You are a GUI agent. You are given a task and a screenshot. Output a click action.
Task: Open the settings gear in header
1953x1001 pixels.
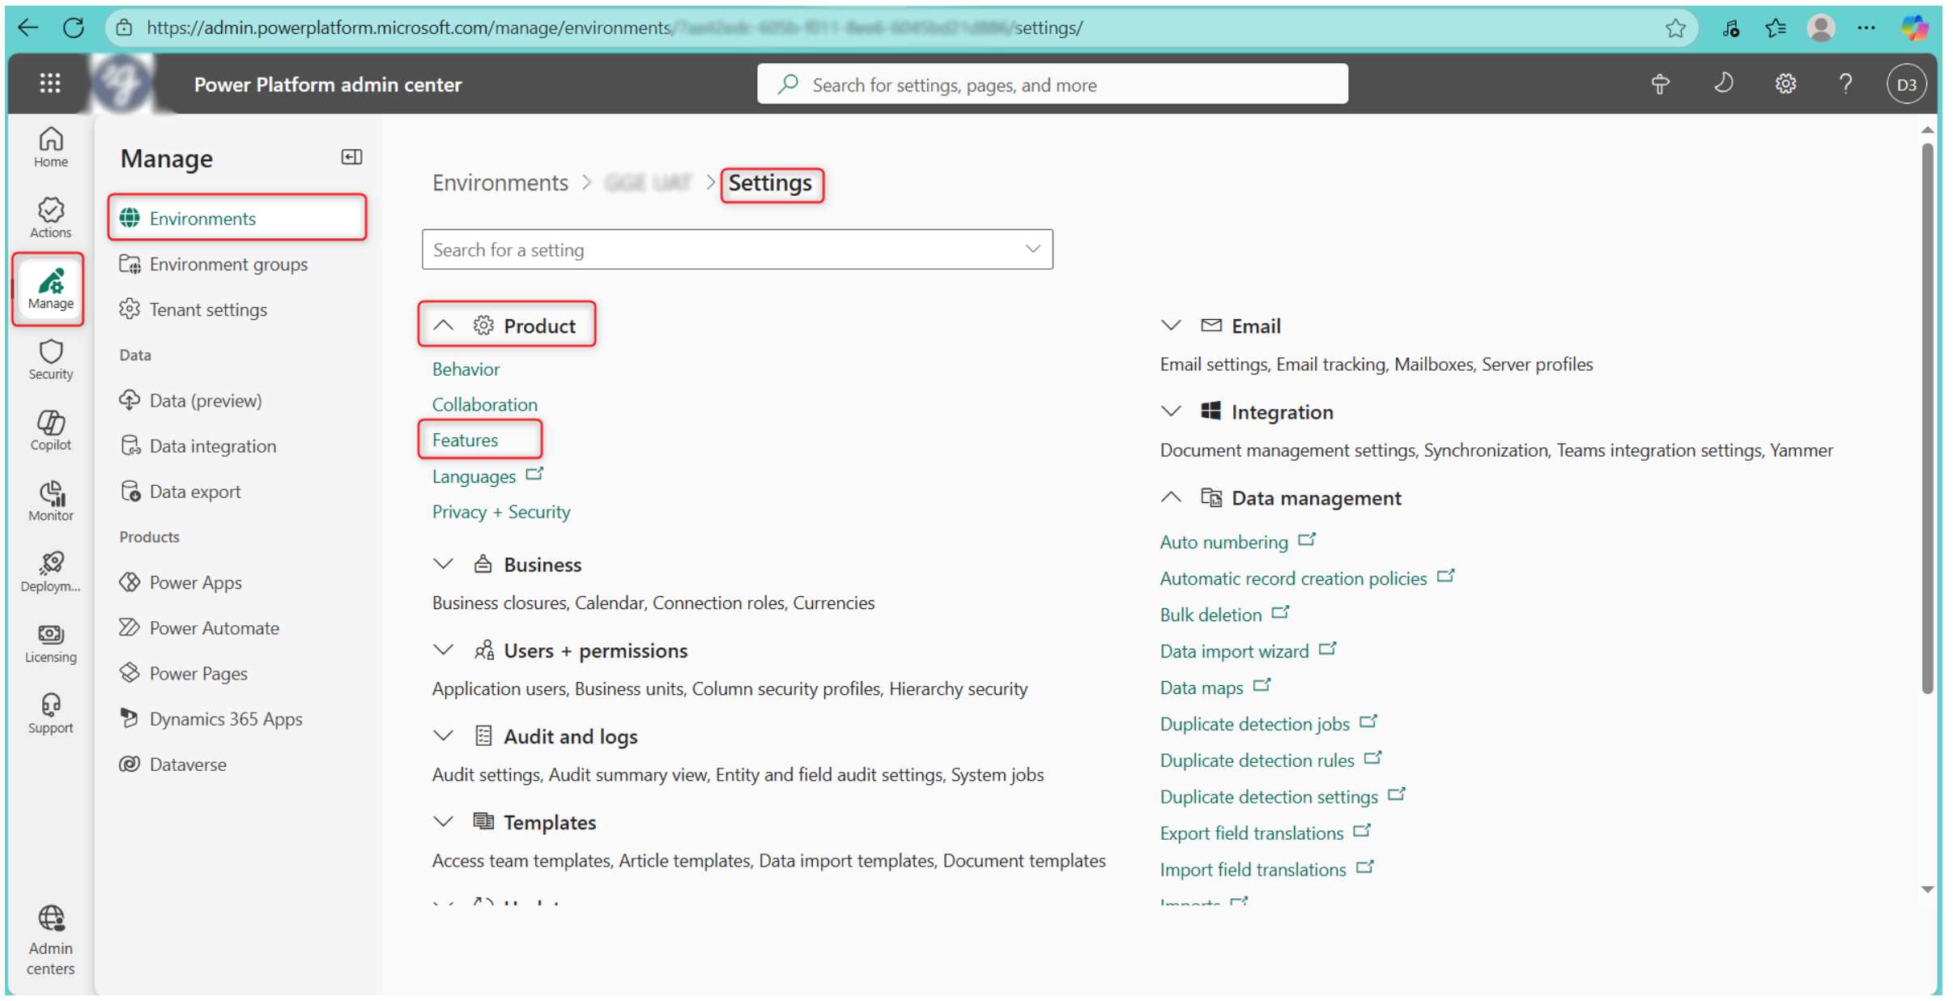coord(1785,83)
